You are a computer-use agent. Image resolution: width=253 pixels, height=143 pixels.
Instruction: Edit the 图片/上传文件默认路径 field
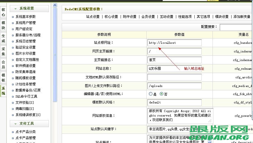(x=175, y=86)
